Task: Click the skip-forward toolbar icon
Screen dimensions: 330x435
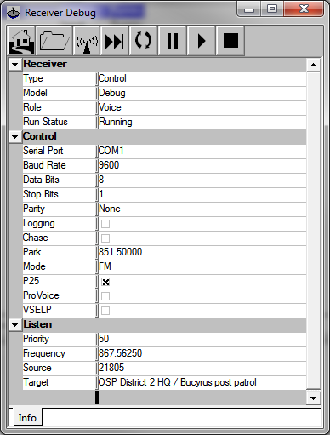Action: pyautogui.click(x=115, y=41)
